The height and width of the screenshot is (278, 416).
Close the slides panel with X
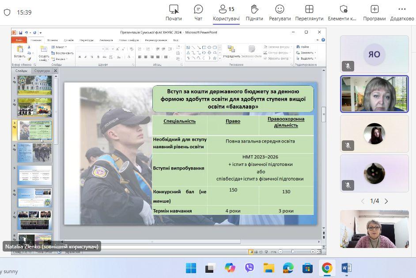[55, 71]
